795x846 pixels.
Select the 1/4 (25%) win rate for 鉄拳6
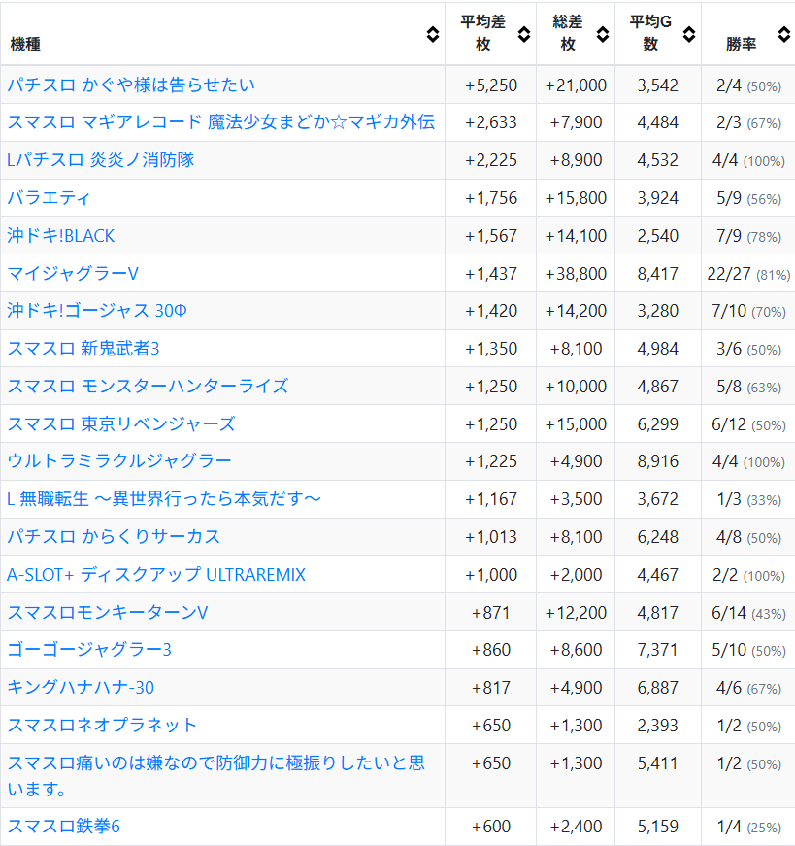pos(748,827)
